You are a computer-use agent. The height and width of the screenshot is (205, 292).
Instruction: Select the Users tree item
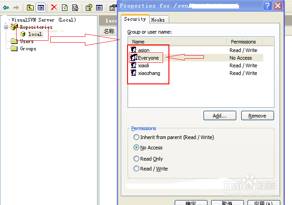click(27, 41)
